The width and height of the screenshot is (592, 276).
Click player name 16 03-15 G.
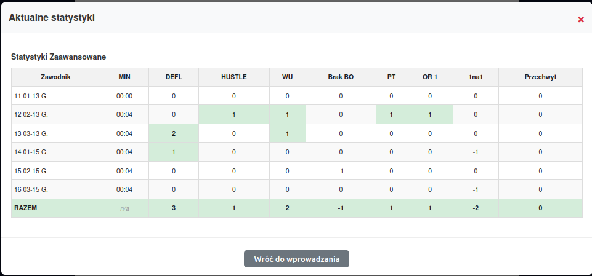[31, 189]
